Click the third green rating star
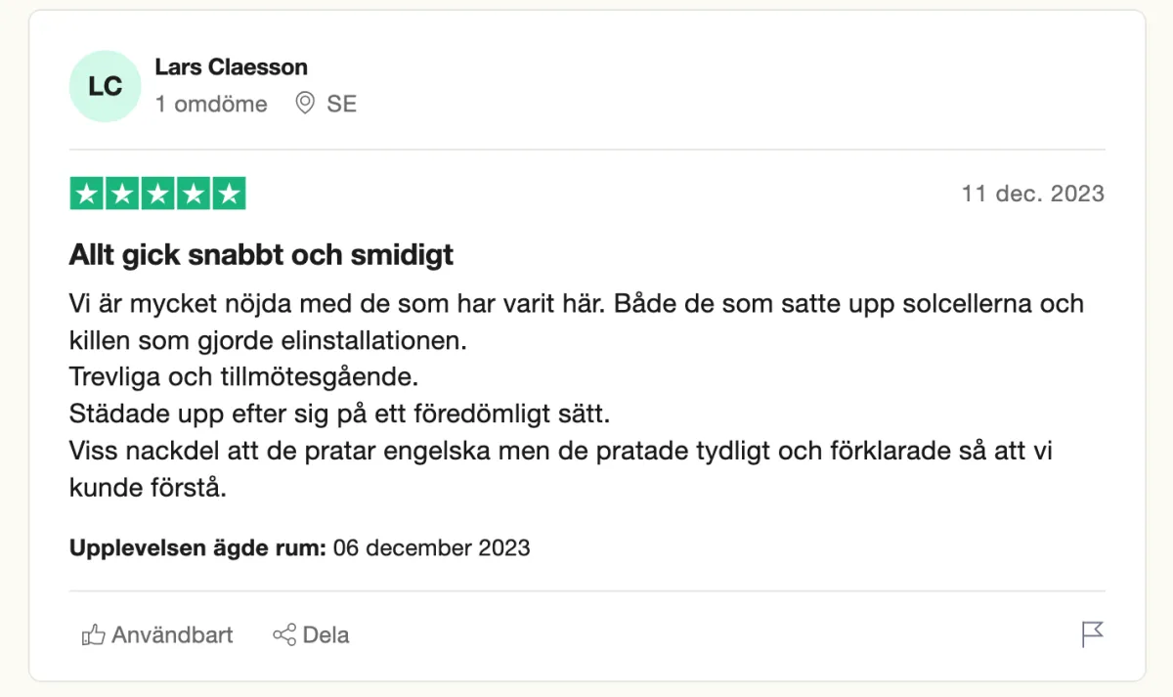1173x697 pixels. click(157, 194)
